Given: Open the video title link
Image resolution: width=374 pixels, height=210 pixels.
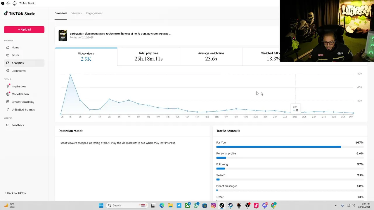Looking at the screenshot, I should click(120, 34).
